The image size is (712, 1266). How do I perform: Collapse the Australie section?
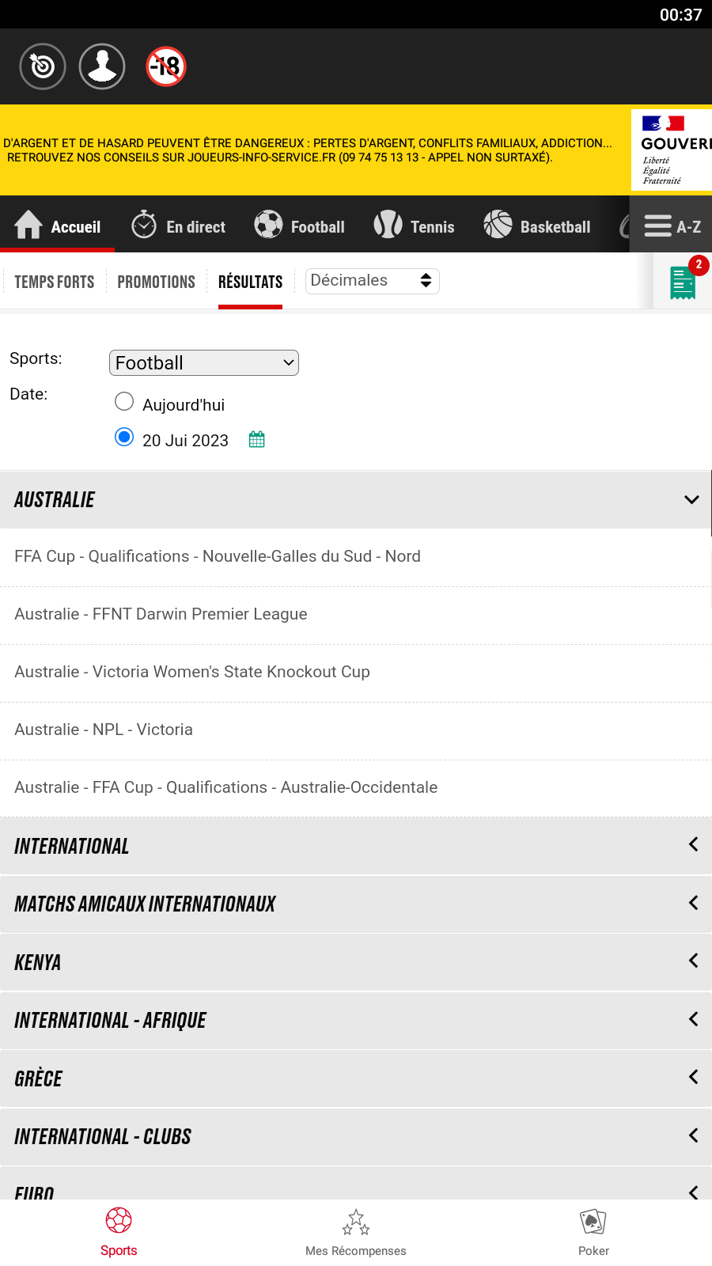click(x=691, y=500)
